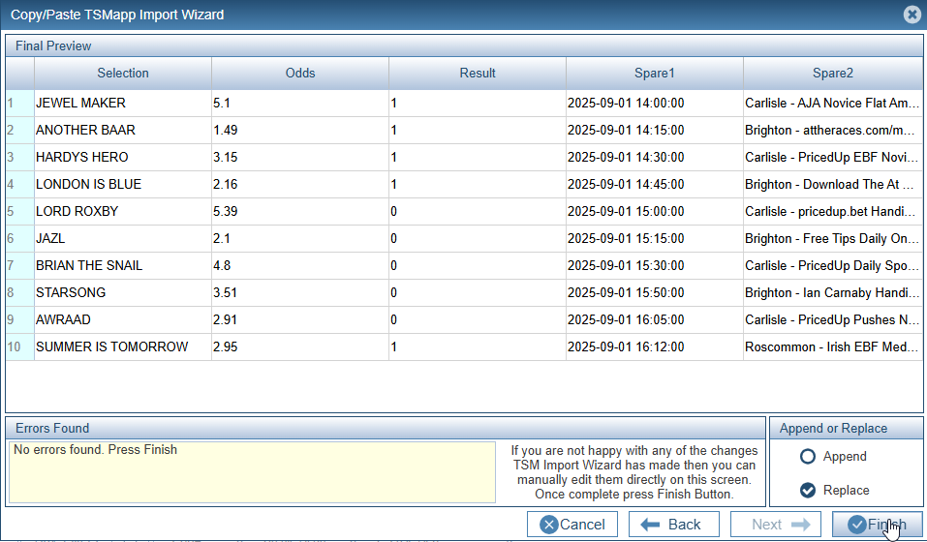Click the Spare2 column header
The image size is (927, 542).
coord(833,74)
